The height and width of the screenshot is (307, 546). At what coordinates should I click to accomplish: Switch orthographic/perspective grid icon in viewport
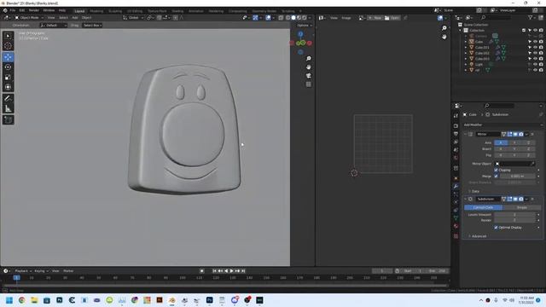309,84
